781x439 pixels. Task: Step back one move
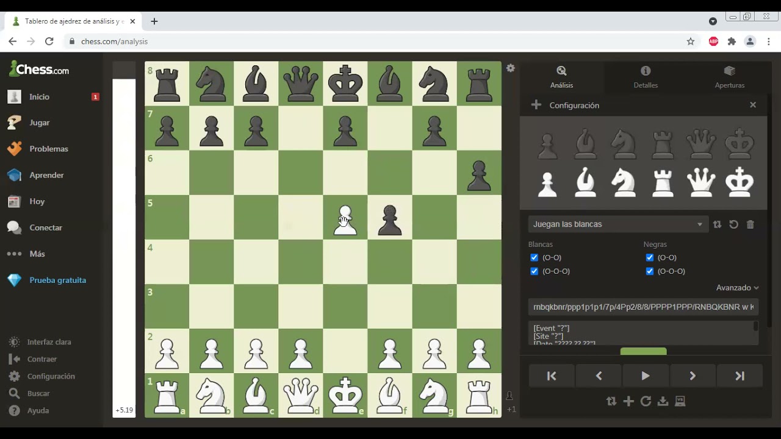point(599,376)
